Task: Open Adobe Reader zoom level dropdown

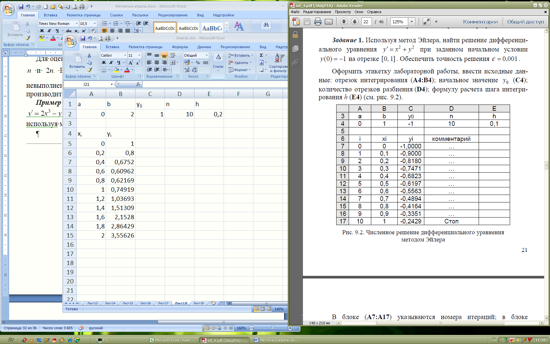Action: (x=412, y=22)
